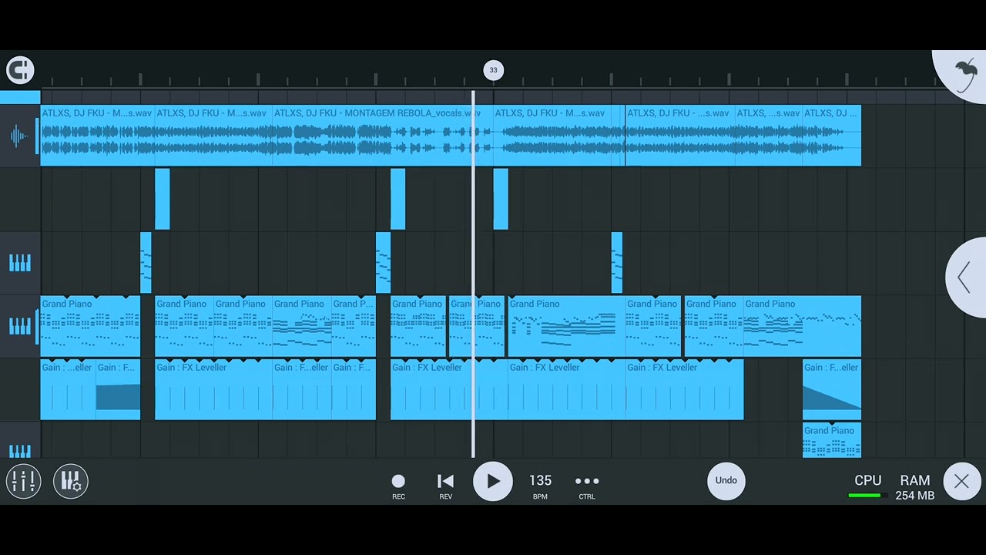The height and width of the screenshot is (555, 986).
Task: Check the RAM 254 MB readout
Action: click(x=915, y=487)
